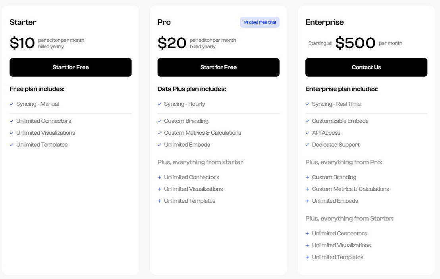Select the Unlimited Visualizations checkmark in Starter
The image size is (440, 279).
(x=12, y=133)
